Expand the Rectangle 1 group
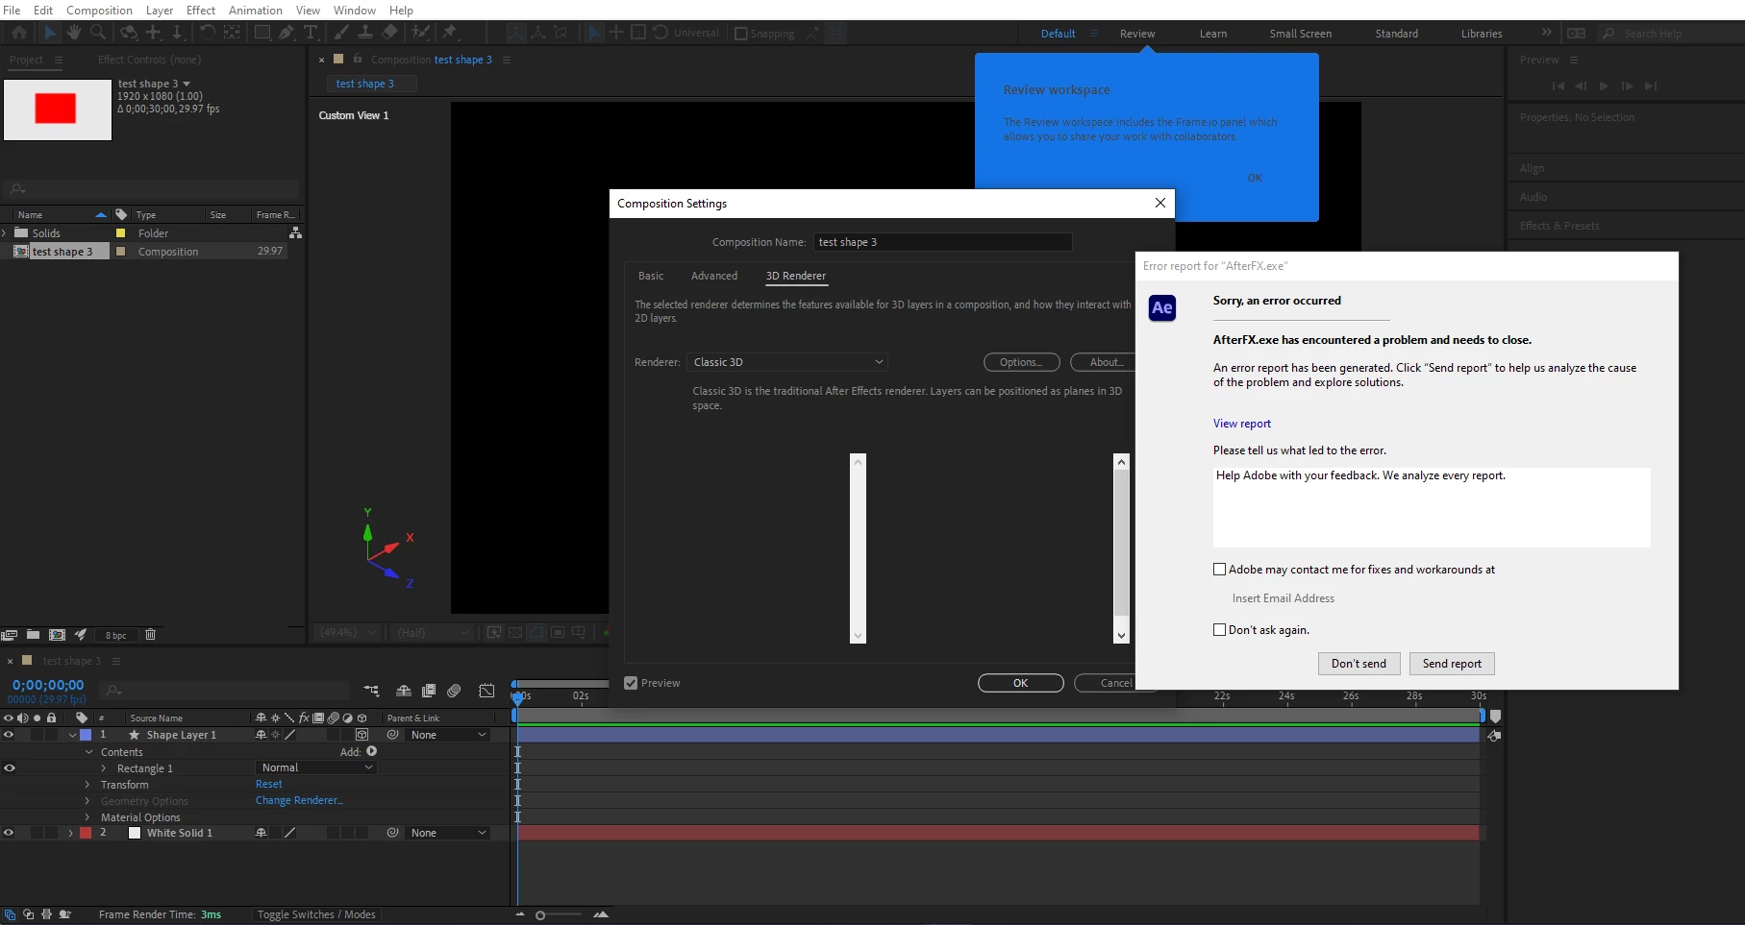The height and width of the screenshot is (925, 1745). click(104, 768)
